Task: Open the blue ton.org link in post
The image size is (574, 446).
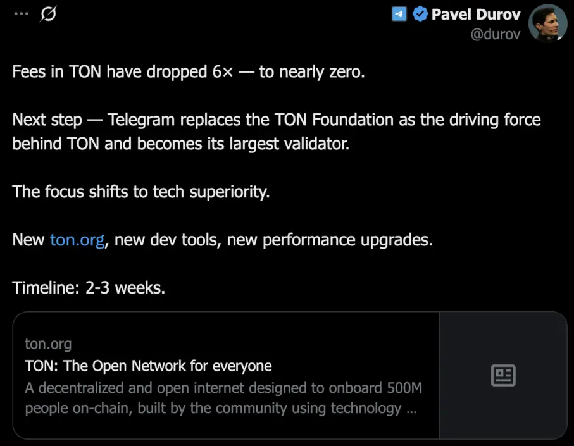Action: 77,240
